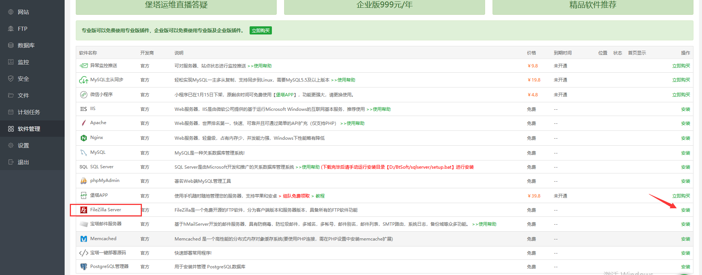Select the 监控 sidebar icon
This screenshot has width=702, height=275.
tap(11, 62)
